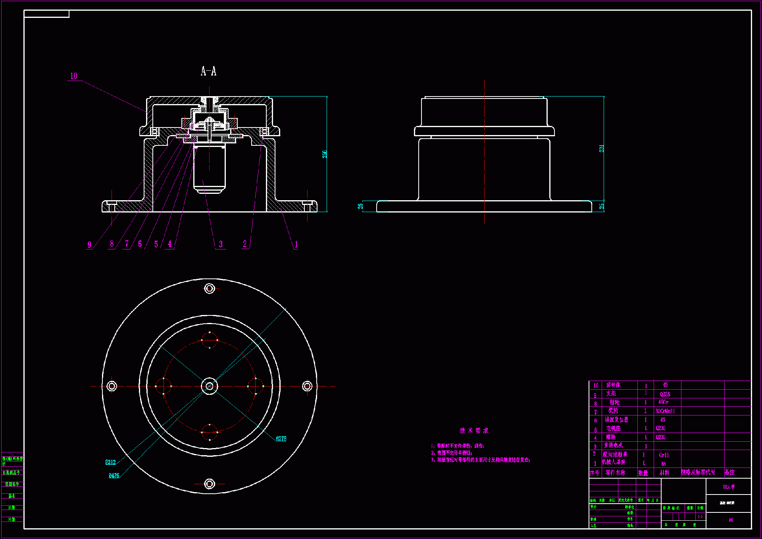This screenshot has height=539, width=762.
Task: Select part callout number 9
Action: pos(89,245)
